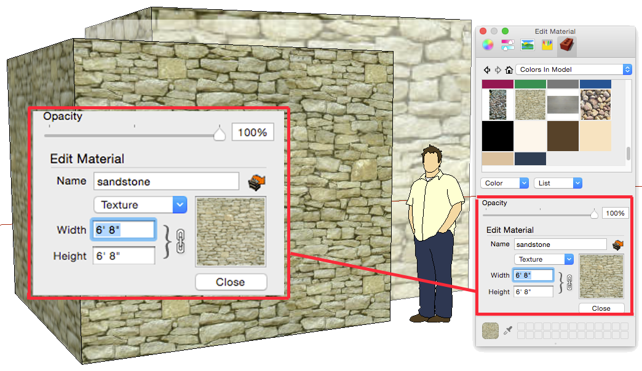Choose the peach color swatch

(595, 136)
